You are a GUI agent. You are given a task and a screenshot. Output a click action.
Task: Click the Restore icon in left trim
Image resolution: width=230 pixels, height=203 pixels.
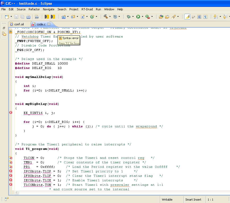tap(4, 28)
